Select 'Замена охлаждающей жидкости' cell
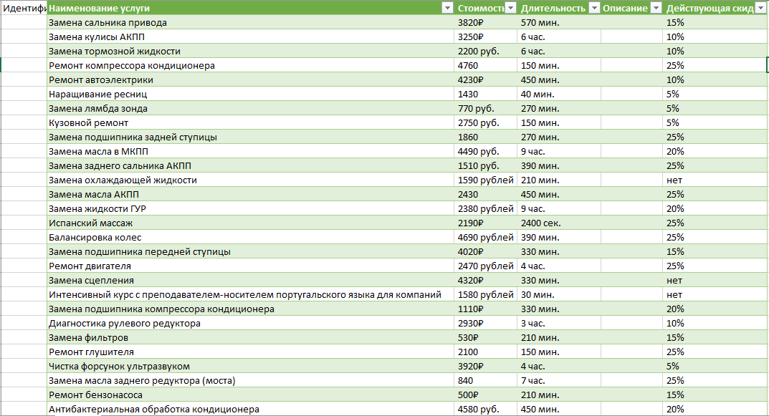 [x=251, y=180]
